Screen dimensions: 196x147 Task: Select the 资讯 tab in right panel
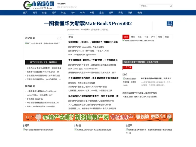click(x=126, y=37)
